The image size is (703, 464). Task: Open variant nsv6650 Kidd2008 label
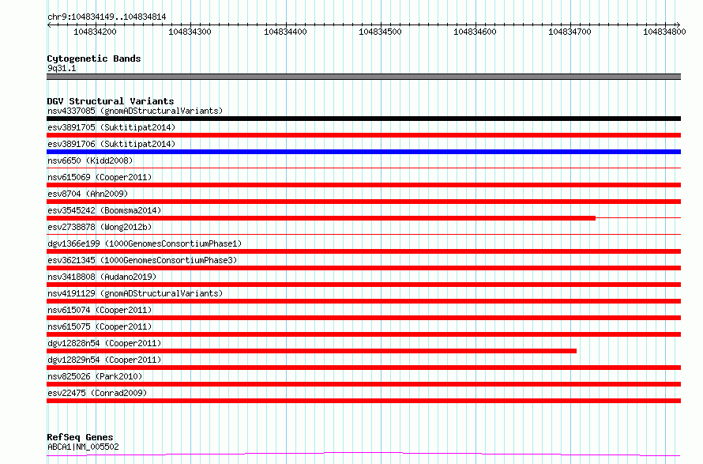coord(90,160)
